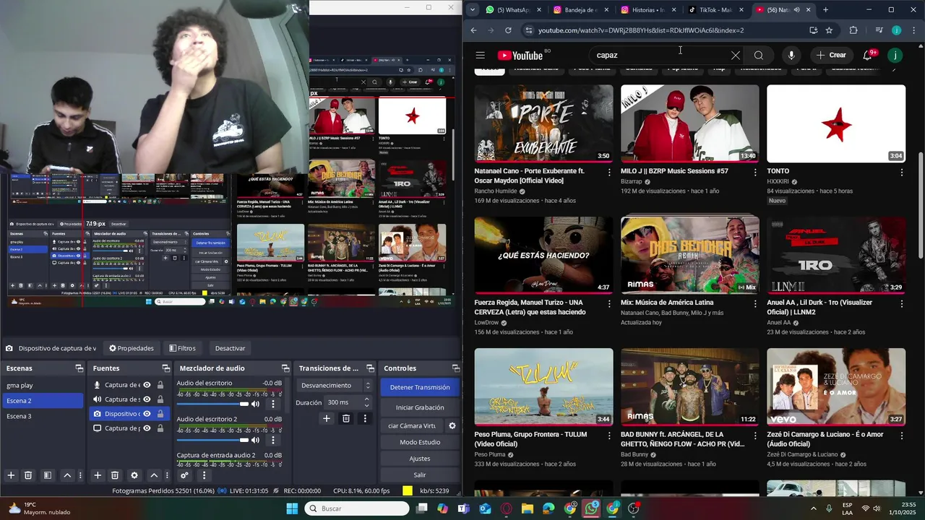Open Audio del escritorio options menu
Screen dimensions: 925x520
pos(272,404)
